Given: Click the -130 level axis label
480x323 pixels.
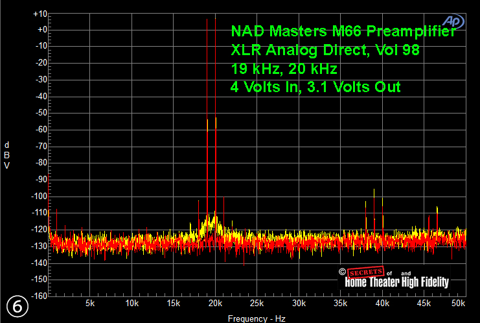Looking at the screenshot, I should (39, 246).
